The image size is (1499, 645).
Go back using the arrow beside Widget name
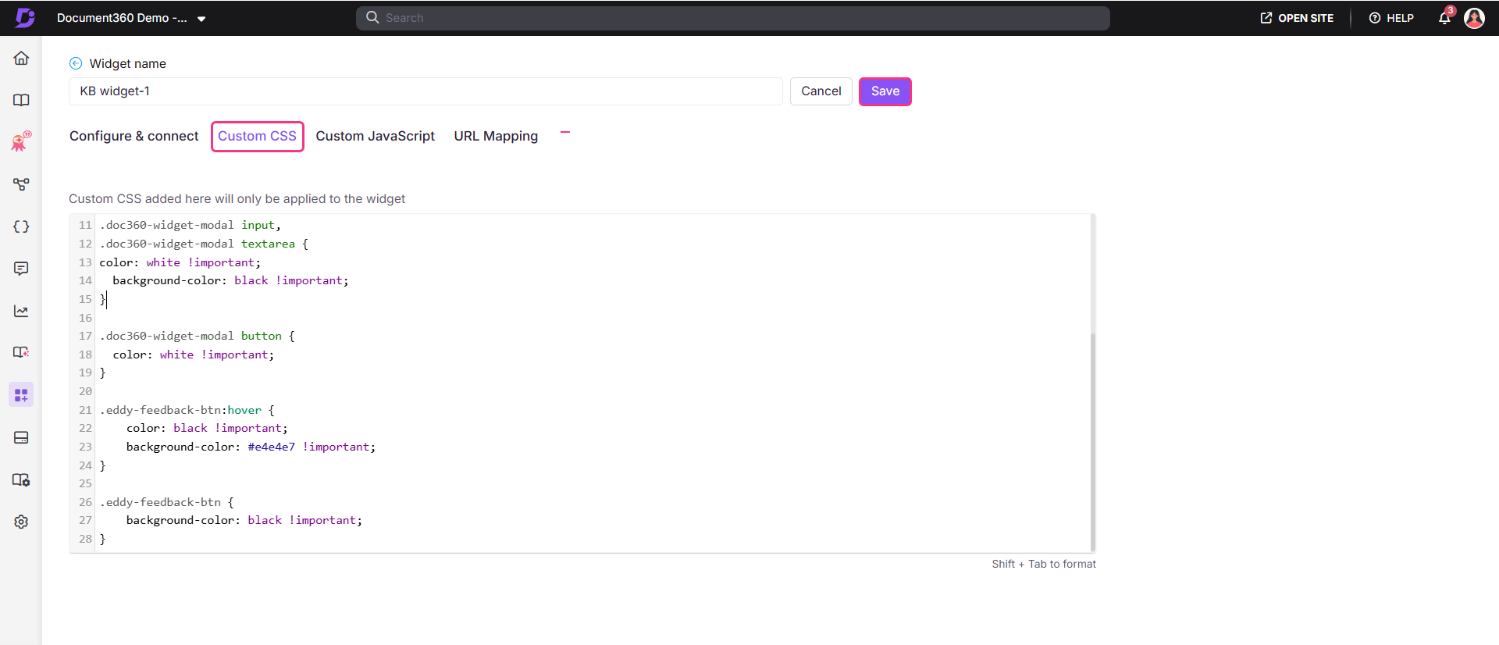[x=76, y=63]
